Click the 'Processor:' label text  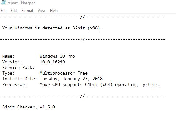[x=15, y=84]
